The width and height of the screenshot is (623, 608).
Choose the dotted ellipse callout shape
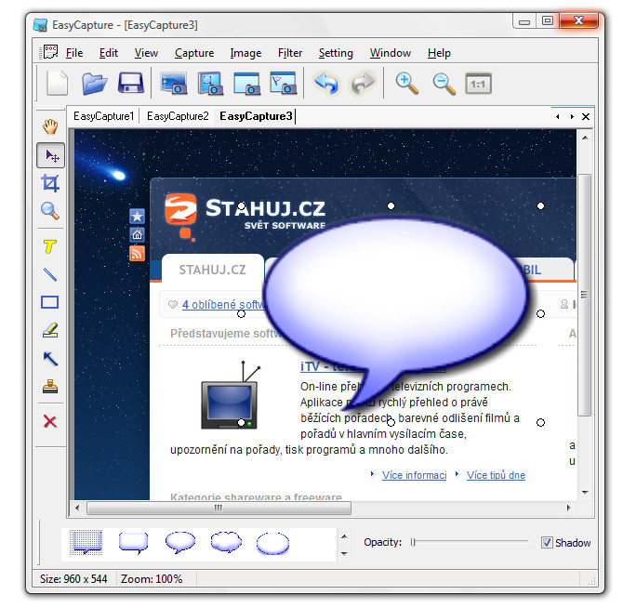[x=273, y=543]
